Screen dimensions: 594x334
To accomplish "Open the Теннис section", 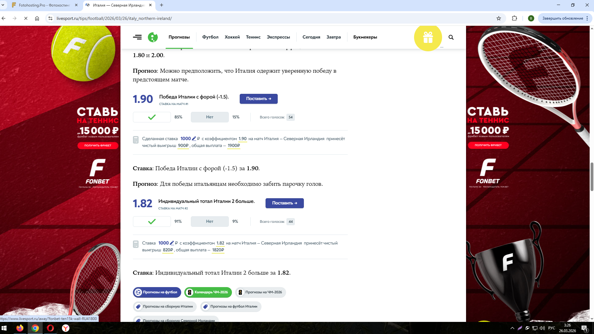I will click(253, 37).
